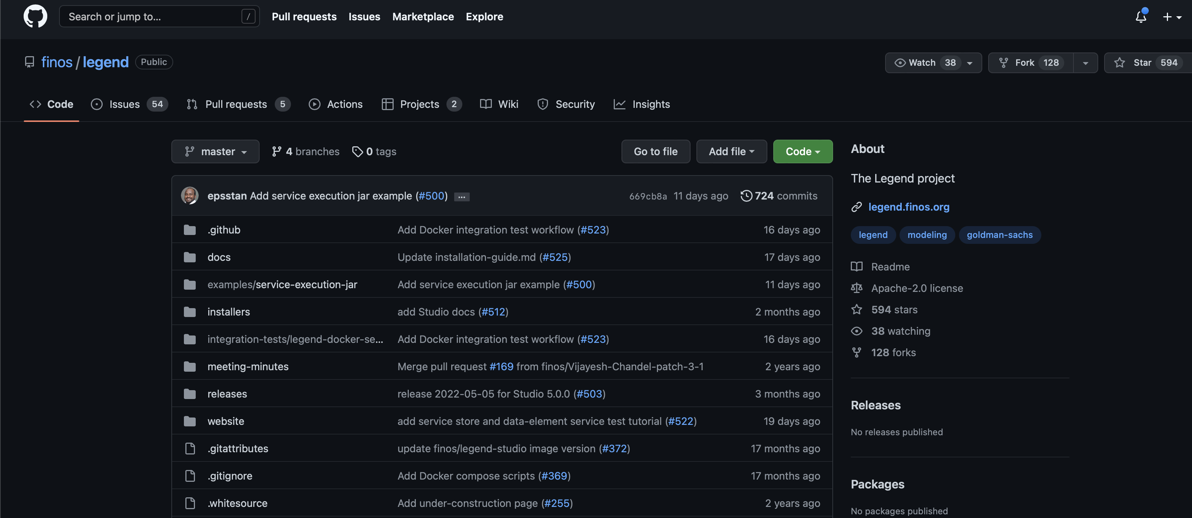The width and height of the screenshot is (1192, 518).
Task: Open the notifications bell
Action: (1141, 17)
